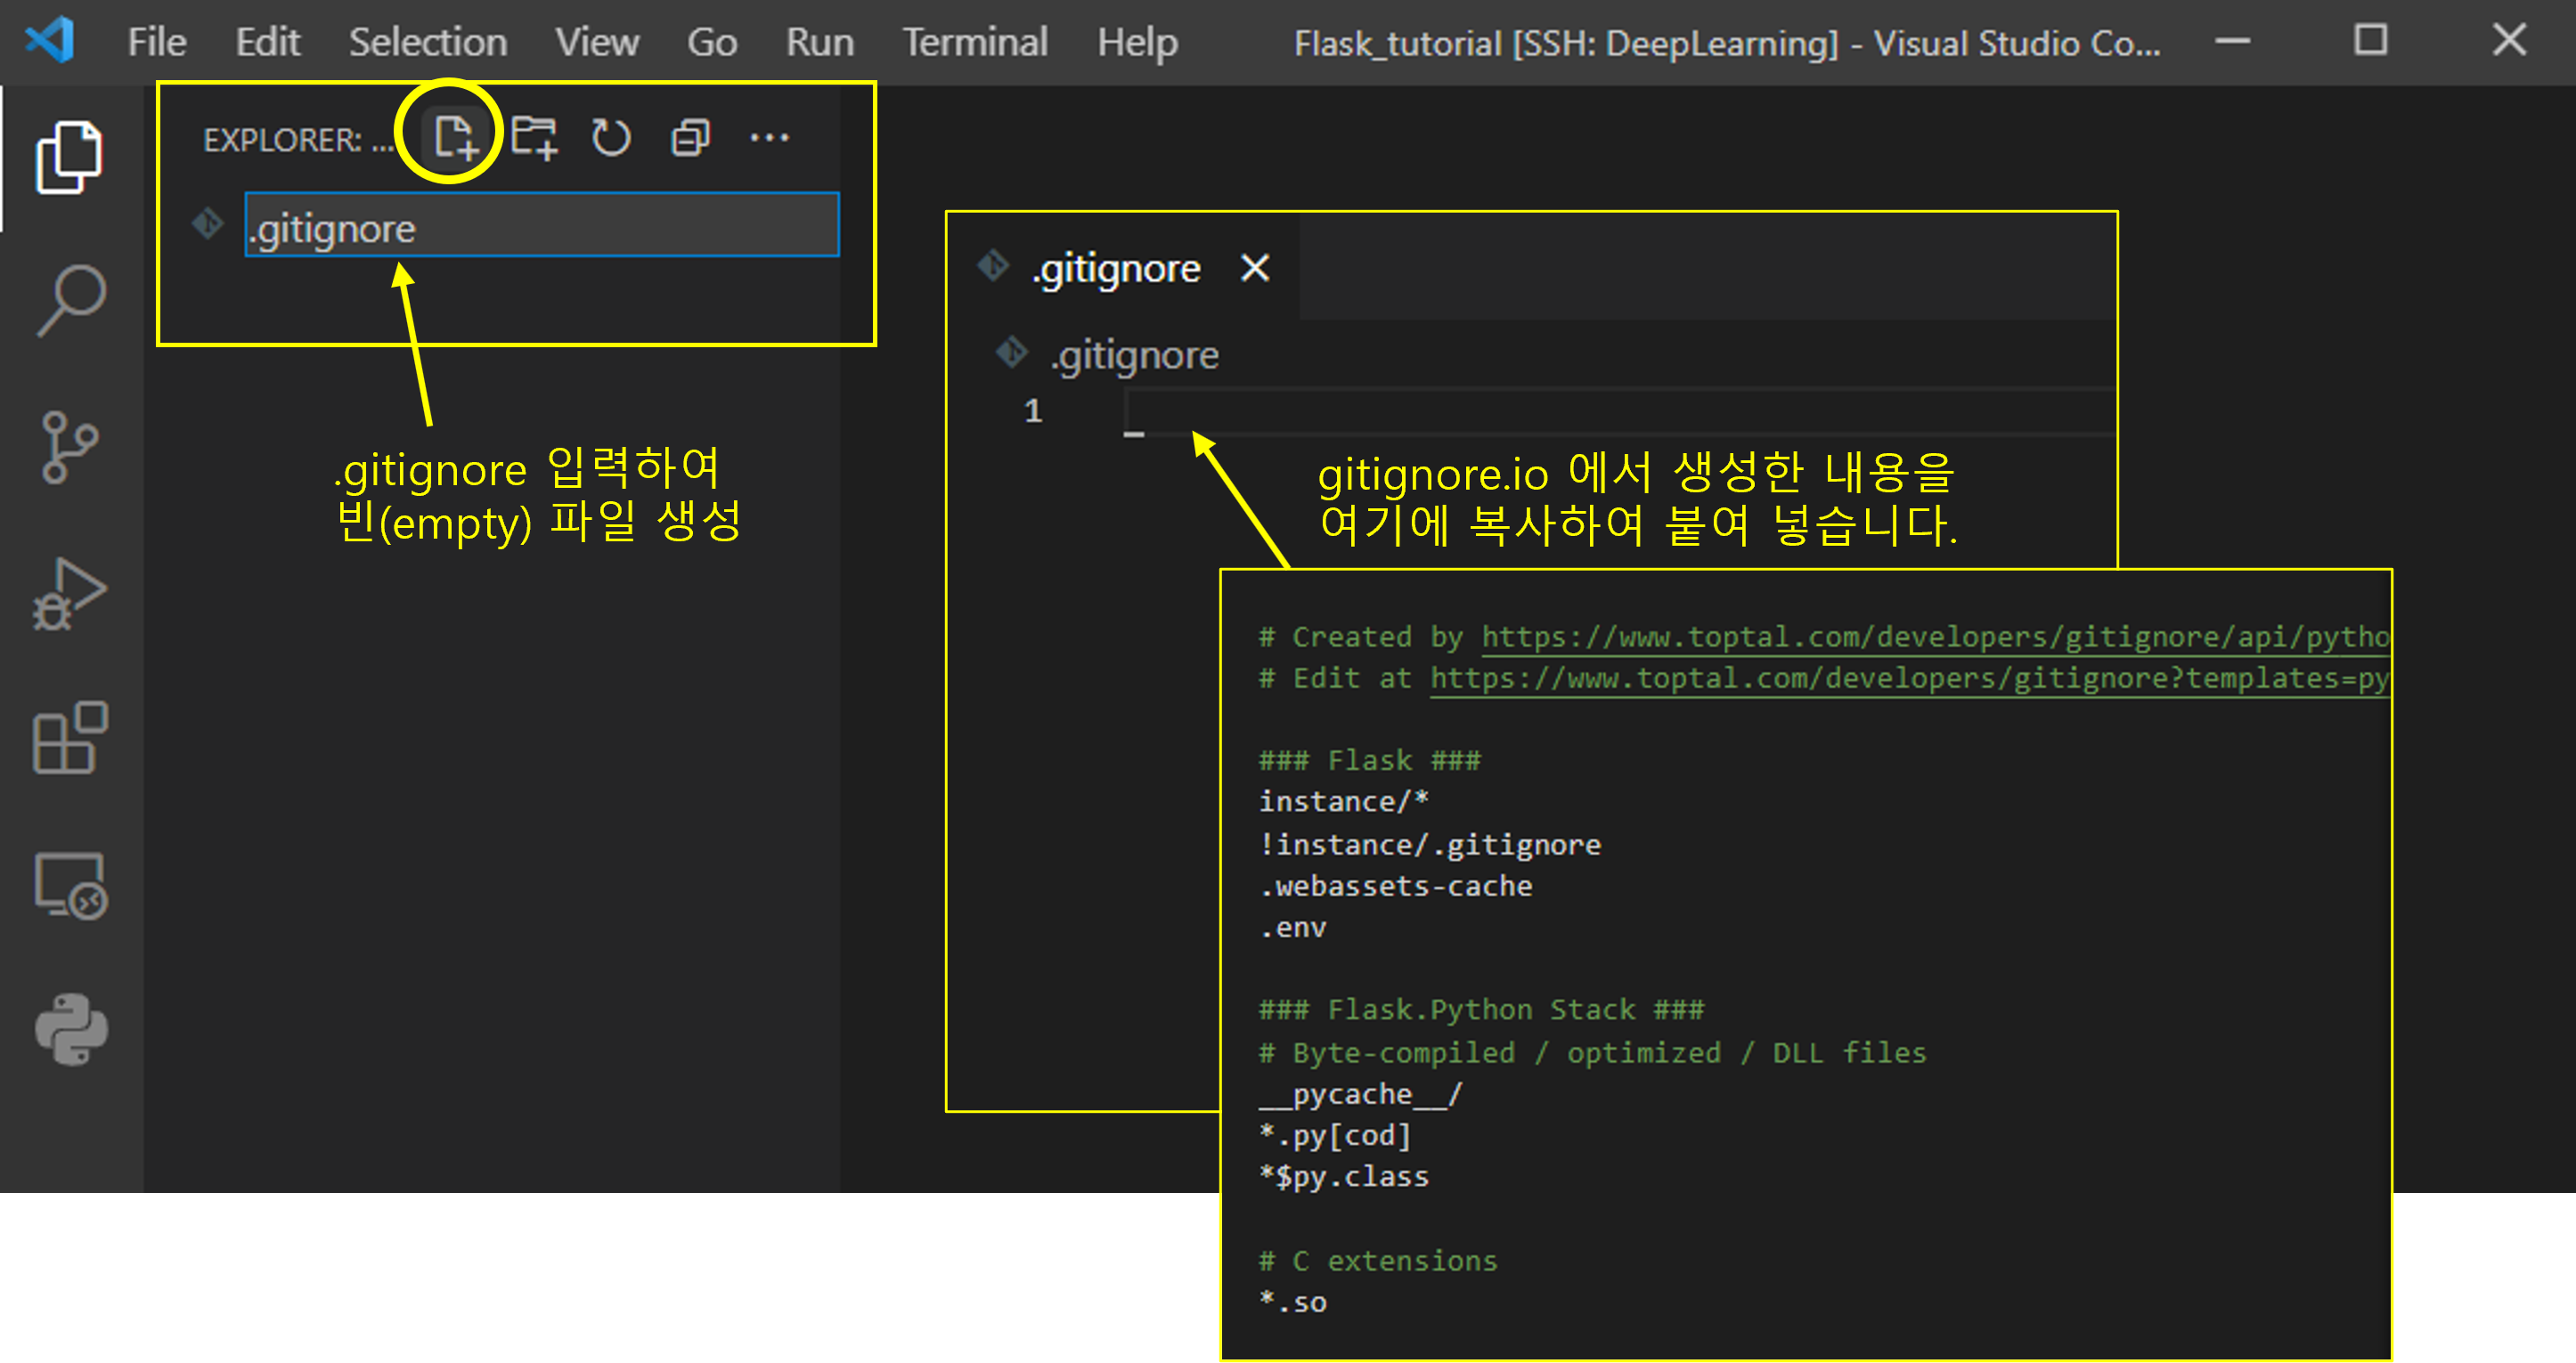Image resolution: width=2576 pixels, height=1363 pixels.
Task: Open the Selection menu
Action: [x=427, y=42]
